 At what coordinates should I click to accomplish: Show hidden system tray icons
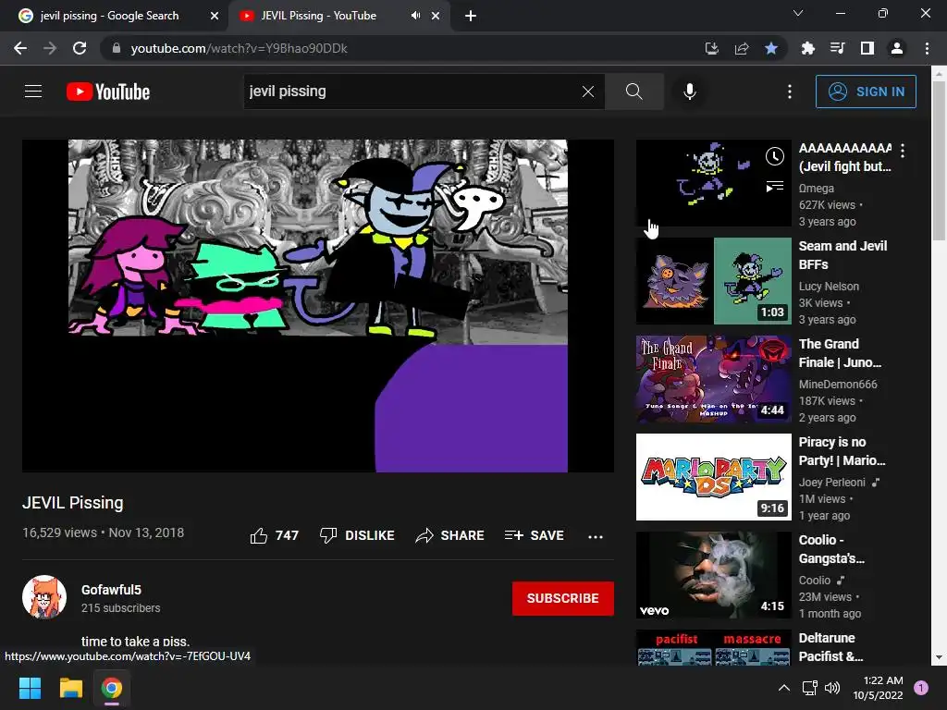[784, 688]
